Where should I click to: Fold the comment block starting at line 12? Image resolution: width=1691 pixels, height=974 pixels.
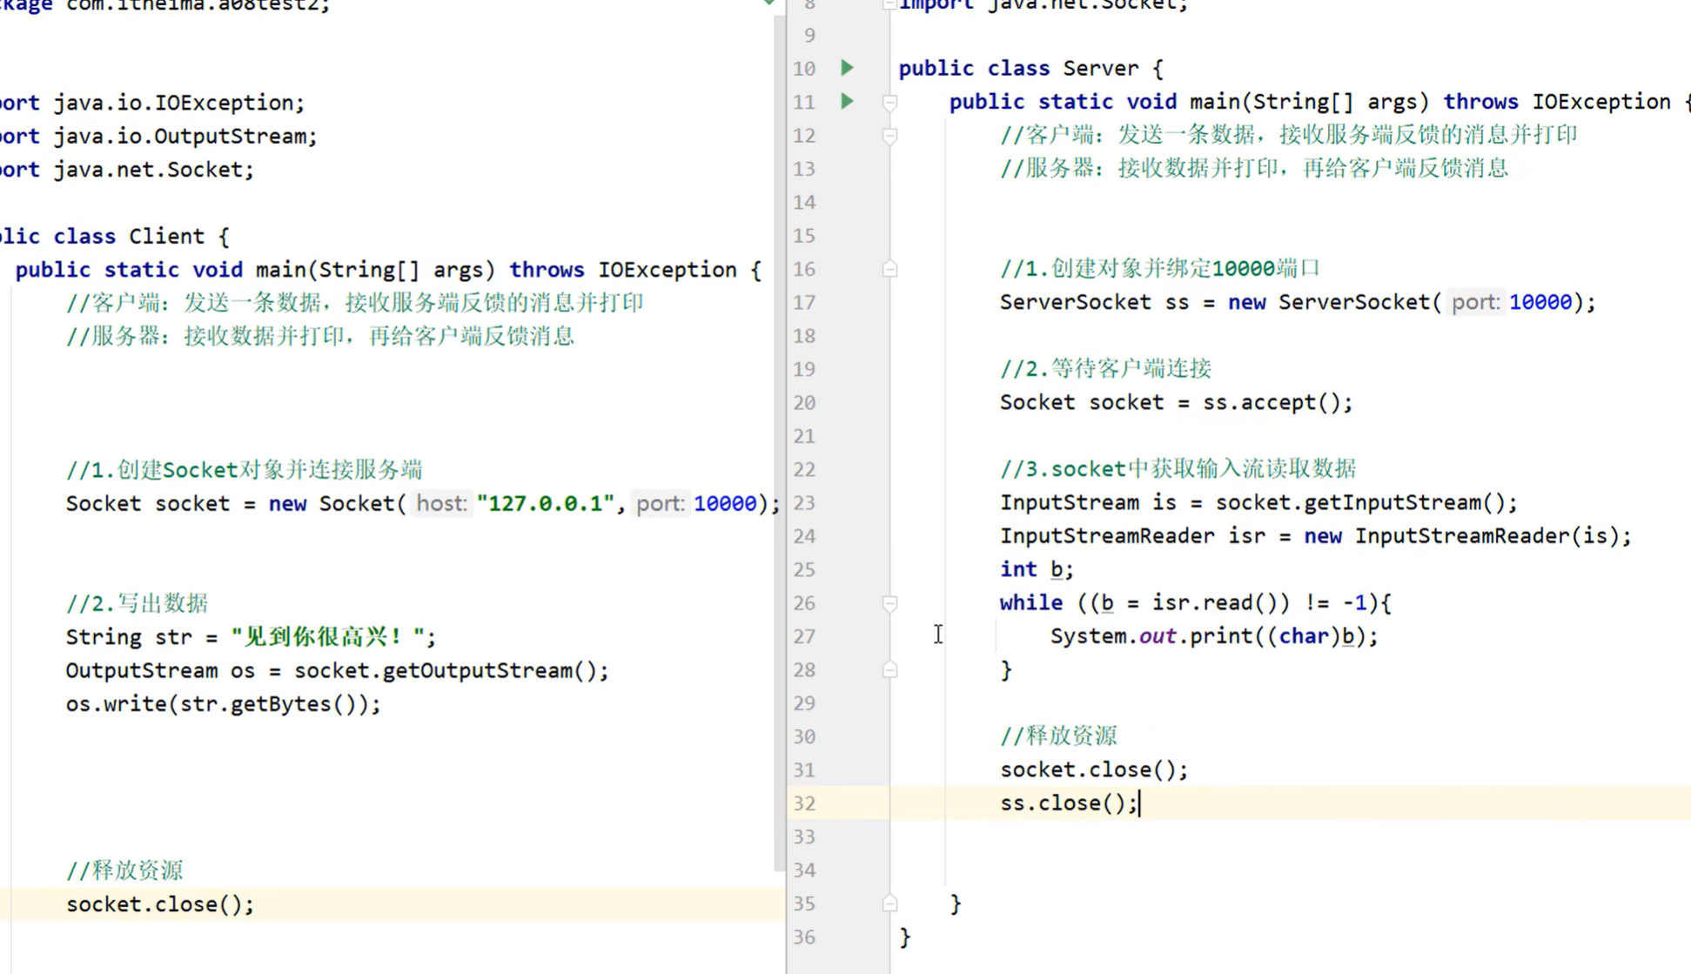(889, 136)
